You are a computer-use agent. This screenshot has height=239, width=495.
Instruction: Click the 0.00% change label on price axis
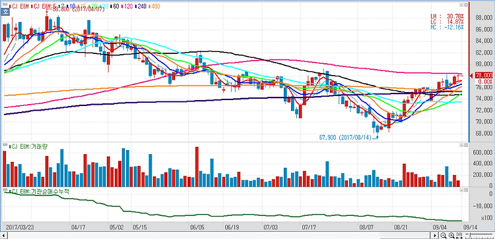(486, 81)
